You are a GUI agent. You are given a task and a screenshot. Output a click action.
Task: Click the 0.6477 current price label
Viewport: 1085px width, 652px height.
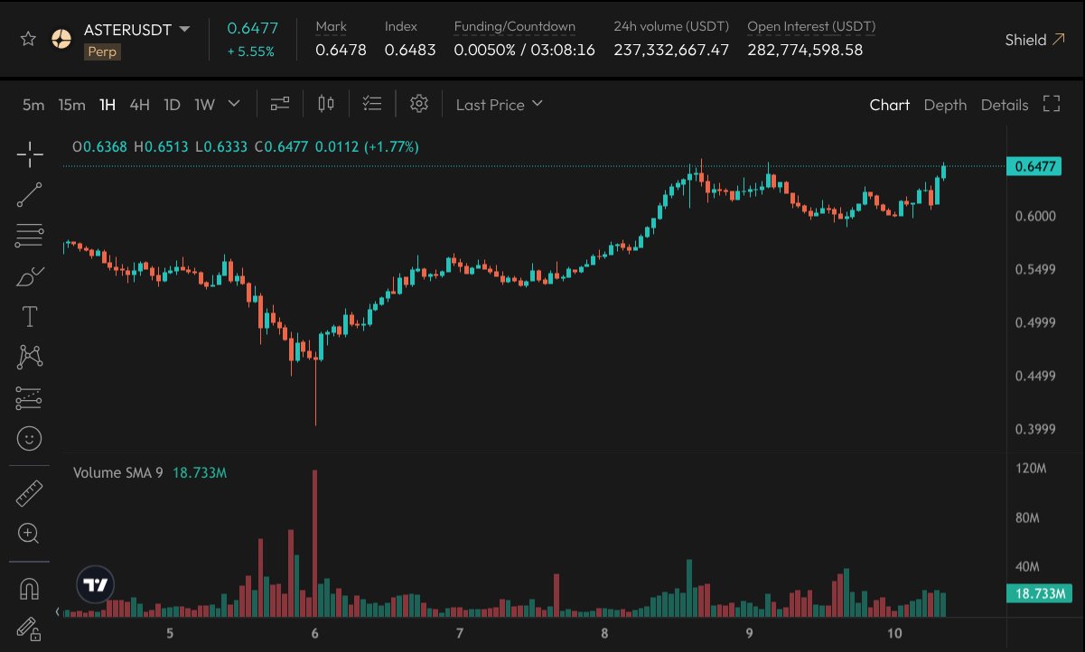pos(1036,166)
